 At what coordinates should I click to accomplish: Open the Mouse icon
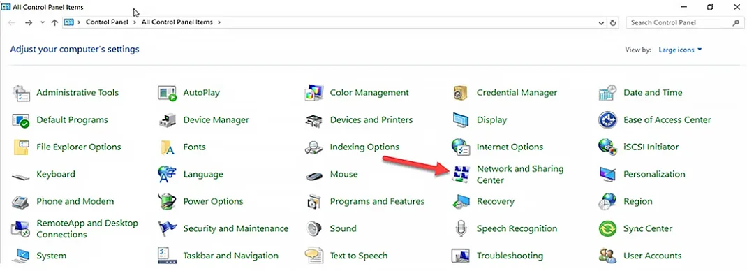tap(314, 176)
